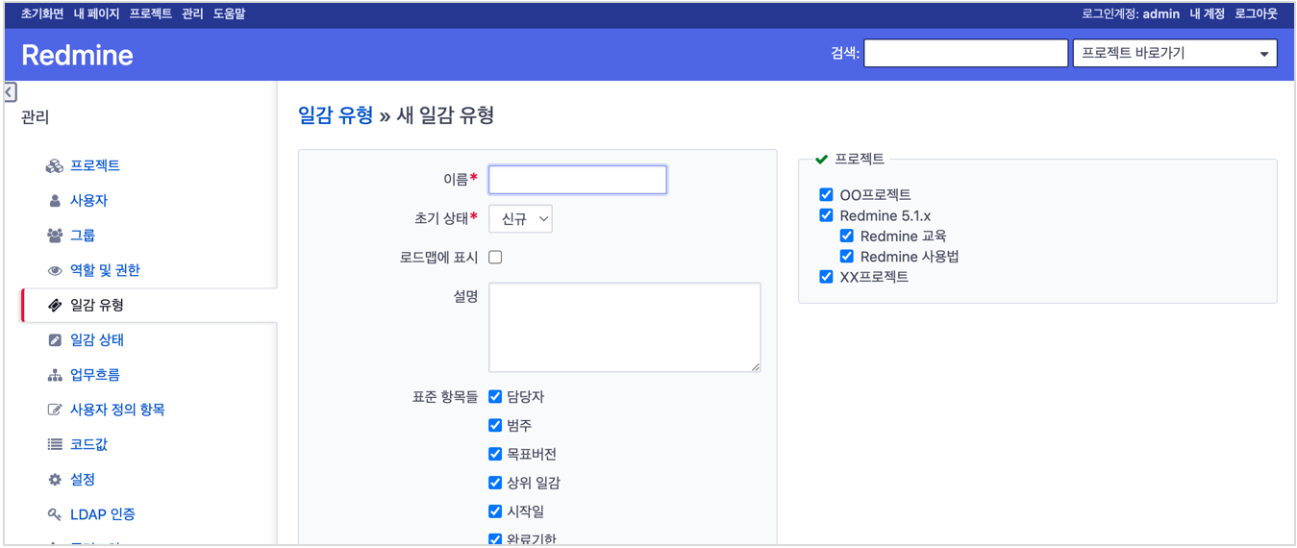This screenshot has height=548, width=1297.
Task: Click the 사용자 person icon in sidebar
Action: point(55,201)
